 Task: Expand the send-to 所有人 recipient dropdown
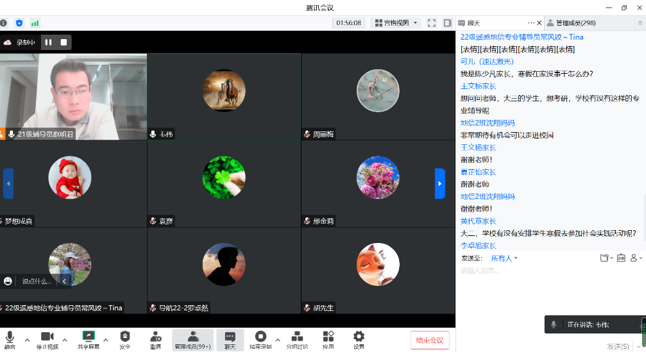point(504,258)
